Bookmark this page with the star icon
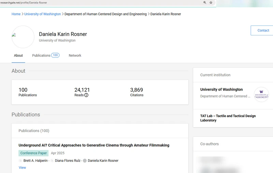 211,3
